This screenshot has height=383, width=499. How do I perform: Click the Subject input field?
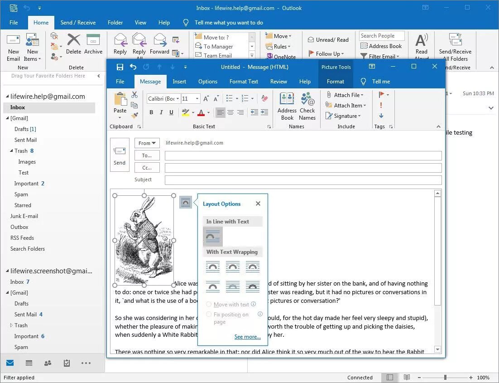pos(303,180)
